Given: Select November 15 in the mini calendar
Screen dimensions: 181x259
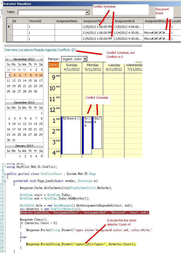Looking at the screenshot, I should click(x=30, y=81).
